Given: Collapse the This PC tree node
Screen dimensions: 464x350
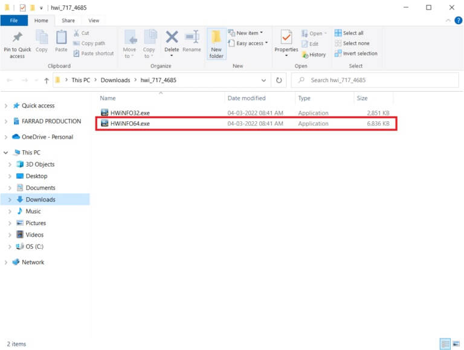Looking at the screenshot, I should (5, 153).
